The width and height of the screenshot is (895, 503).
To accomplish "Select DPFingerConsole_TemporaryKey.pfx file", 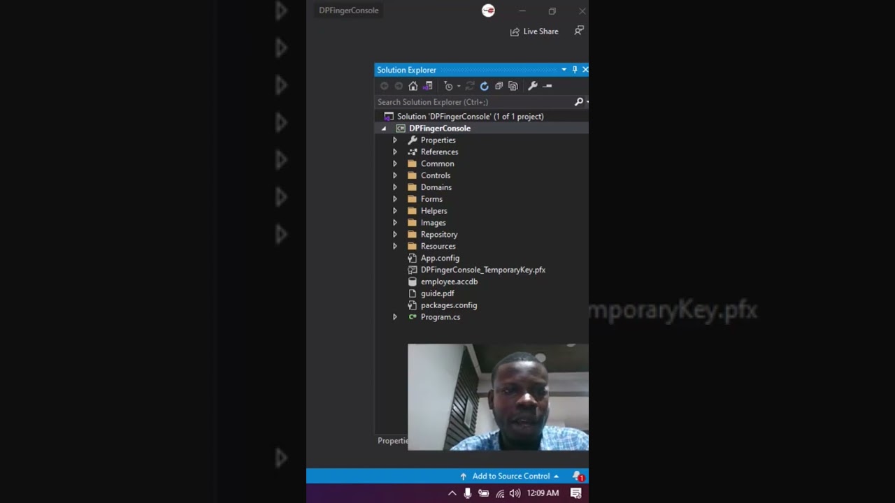I will coord(482,270).
